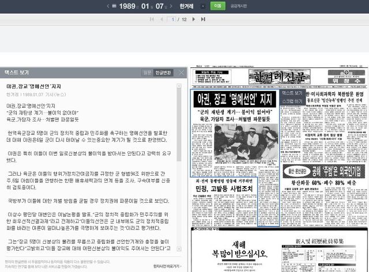
Task: Click the article text panel scrollbar thumb
Action: pos(179,124)
